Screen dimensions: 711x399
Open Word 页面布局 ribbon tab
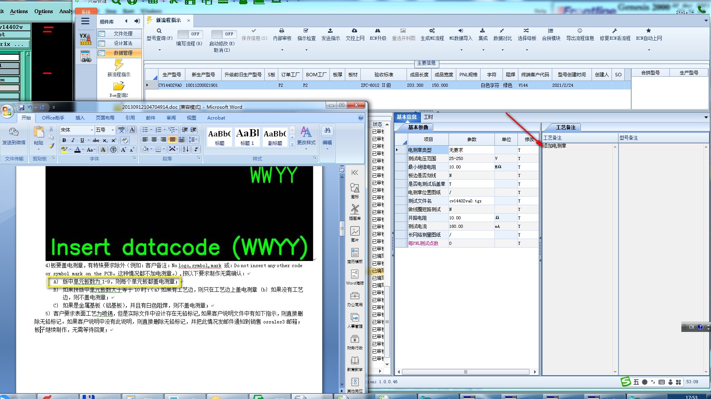[105, 118]
